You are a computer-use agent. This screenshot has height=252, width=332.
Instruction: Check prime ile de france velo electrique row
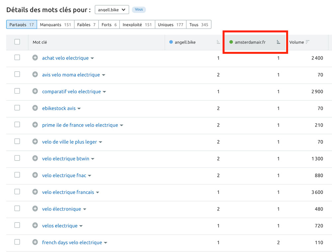click(17, 125)
